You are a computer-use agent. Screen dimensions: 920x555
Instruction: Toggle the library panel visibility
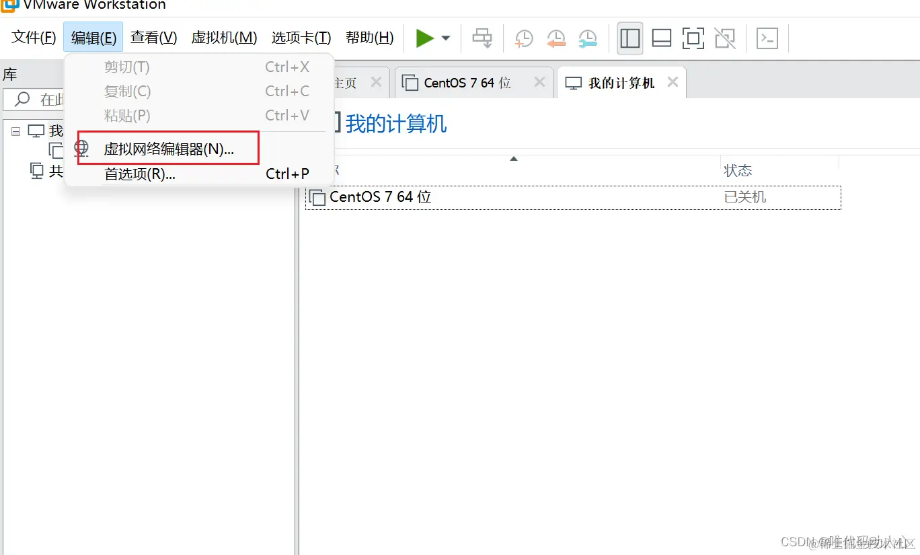coord(629,38)
